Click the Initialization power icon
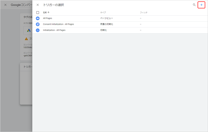 (x=38, y=30)
